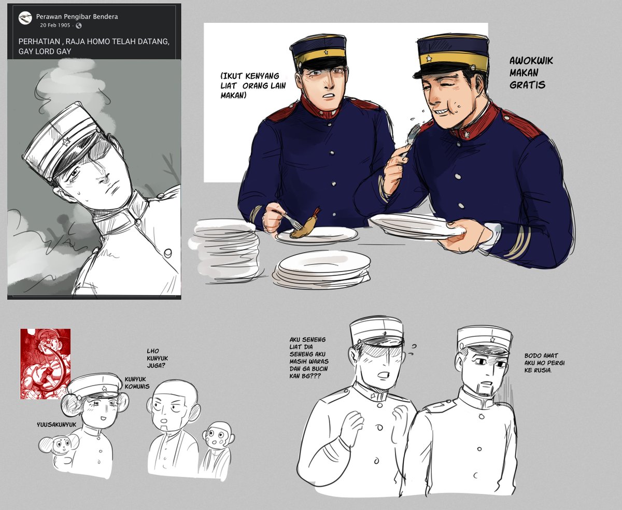This screenshot has width=622, height=510.
Task: Click the 'AWOKWIK MAKAN GRATIS' caption
Action: pyautogui.click(x=531, y=73)
